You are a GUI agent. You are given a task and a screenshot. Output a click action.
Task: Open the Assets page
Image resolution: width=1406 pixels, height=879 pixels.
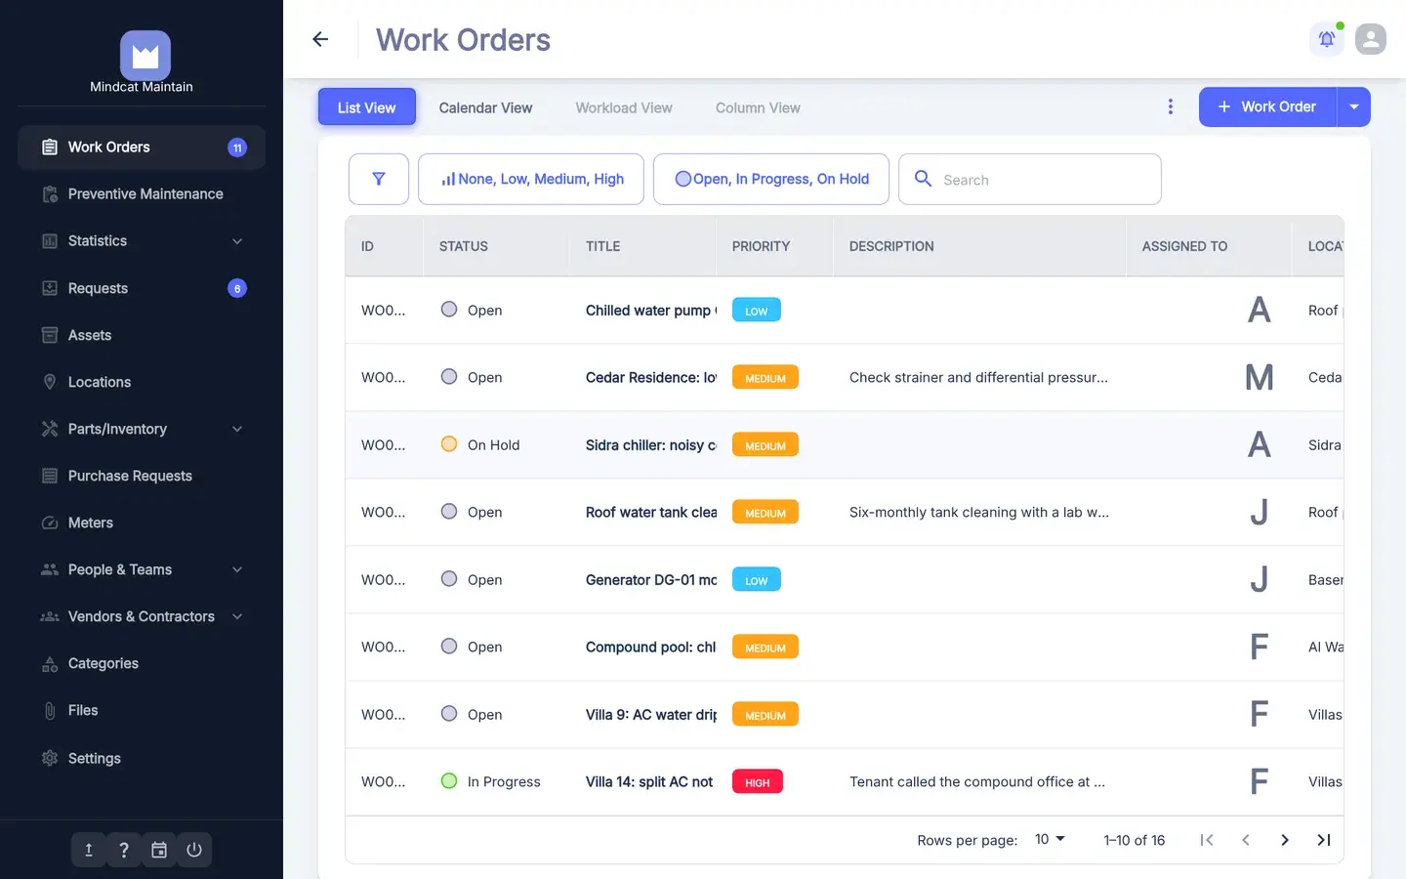pos(142,335)
